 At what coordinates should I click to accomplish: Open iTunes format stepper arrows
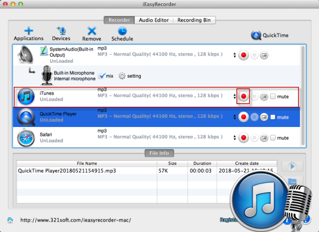coord(234,96)
